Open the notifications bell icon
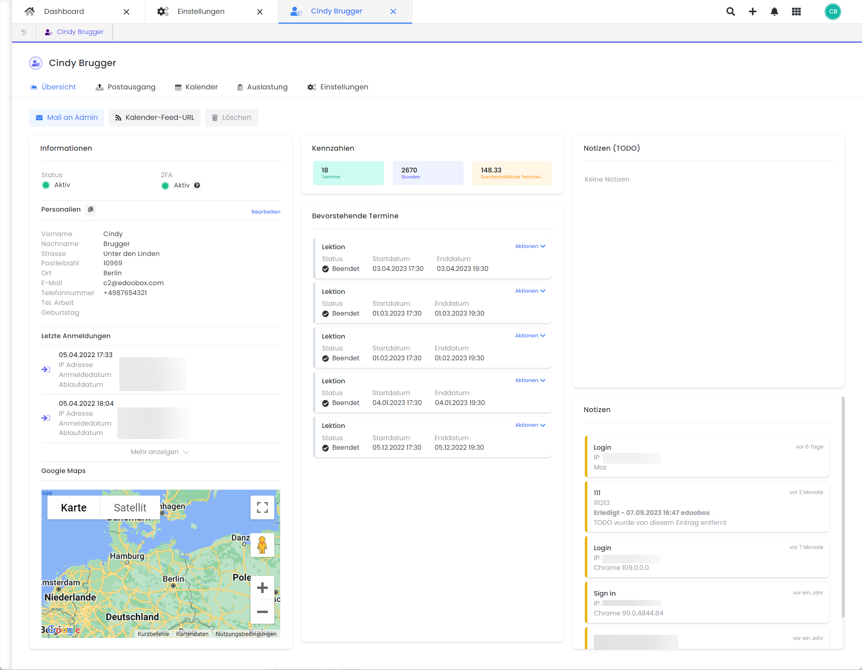 (774, 11)
